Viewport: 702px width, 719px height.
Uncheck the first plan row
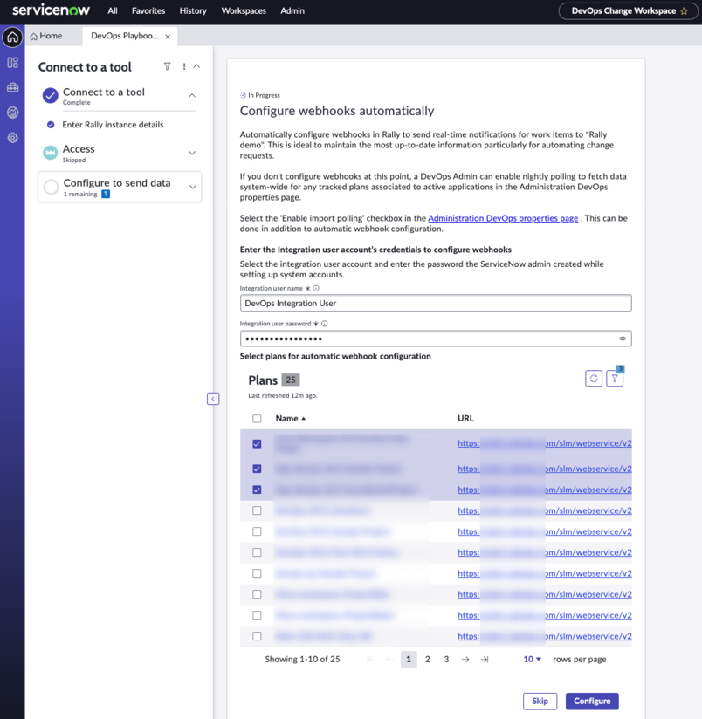coord(257,444)
